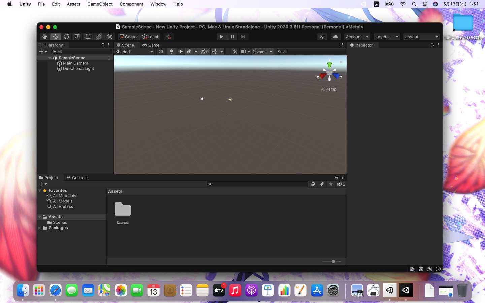Click the Hierarchy search field
The height and width of the screenshot is (303, 485).
pos(82,52)
